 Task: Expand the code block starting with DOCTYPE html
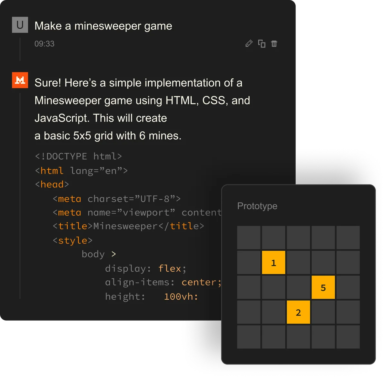(x=78, y=156)
